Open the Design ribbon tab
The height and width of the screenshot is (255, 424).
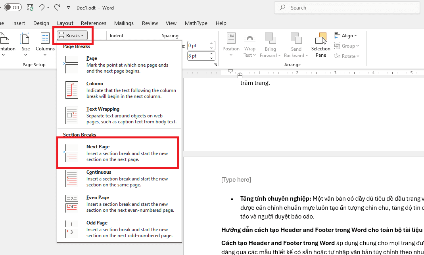[x=41, y=23]
